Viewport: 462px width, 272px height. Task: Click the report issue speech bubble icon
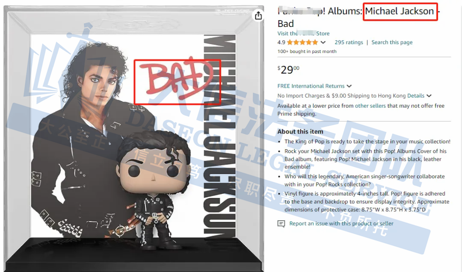pyautogui.click(x=281, y=224)
